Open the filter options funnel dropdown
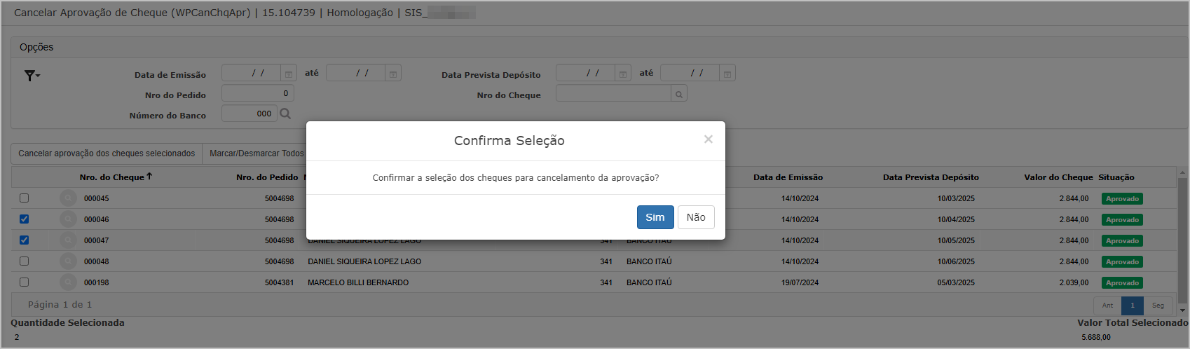Image resolution: width=1190 pixels, height=349 pixels. [x=32, y=76]
